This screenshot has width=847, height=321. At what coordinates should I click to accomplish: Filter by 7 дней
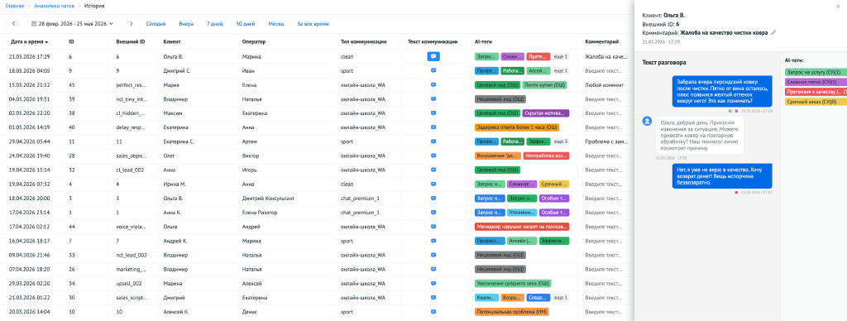pos(214,24)
